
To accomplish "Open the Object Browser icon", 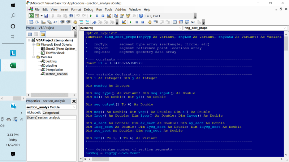I will pos(128,16).
